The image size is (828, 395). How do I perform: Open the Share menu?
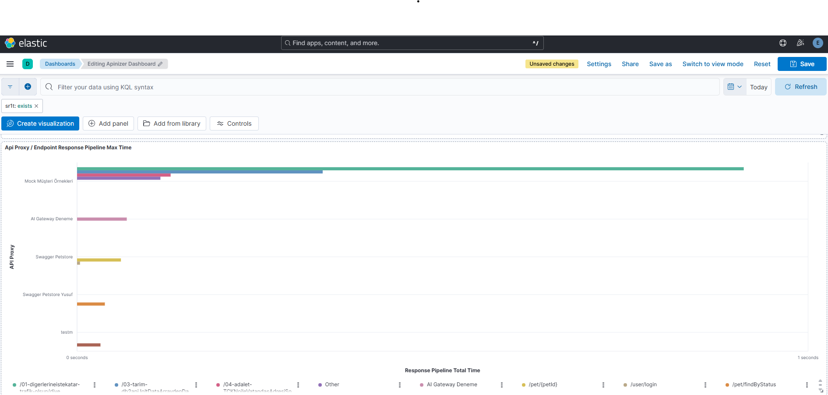(630, 64)
